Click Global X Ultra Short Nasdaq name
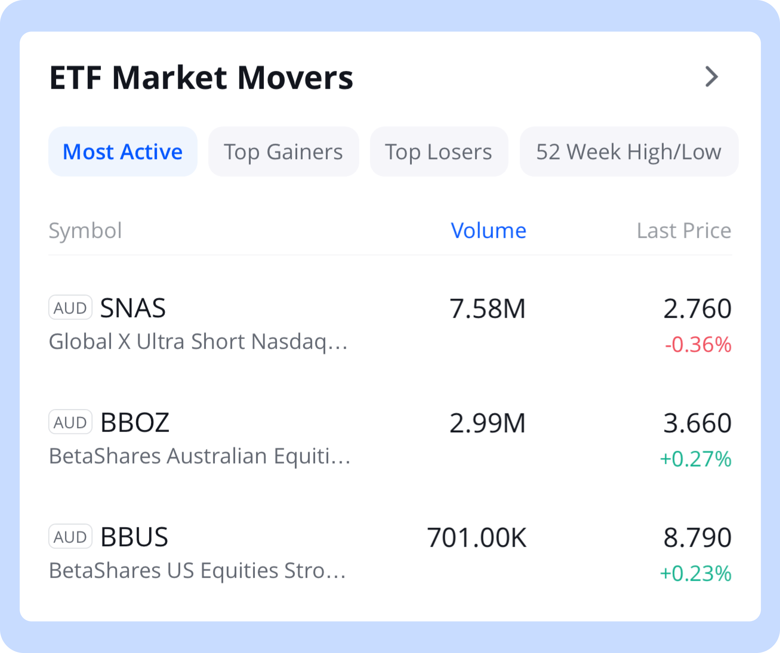Viewport: 780px width, 653px height. pyautogui.click(x=198, y=341)
